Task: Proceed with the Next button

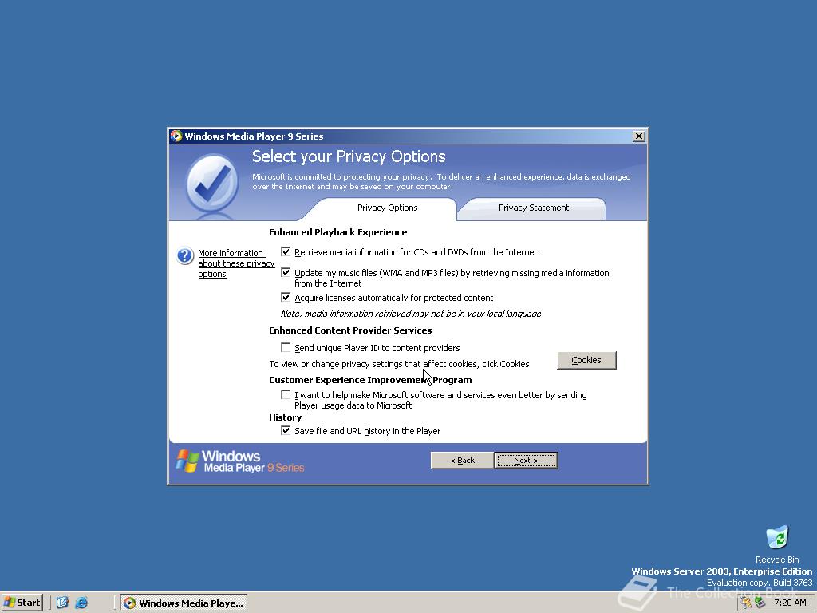Action: [x=526, y=461]
